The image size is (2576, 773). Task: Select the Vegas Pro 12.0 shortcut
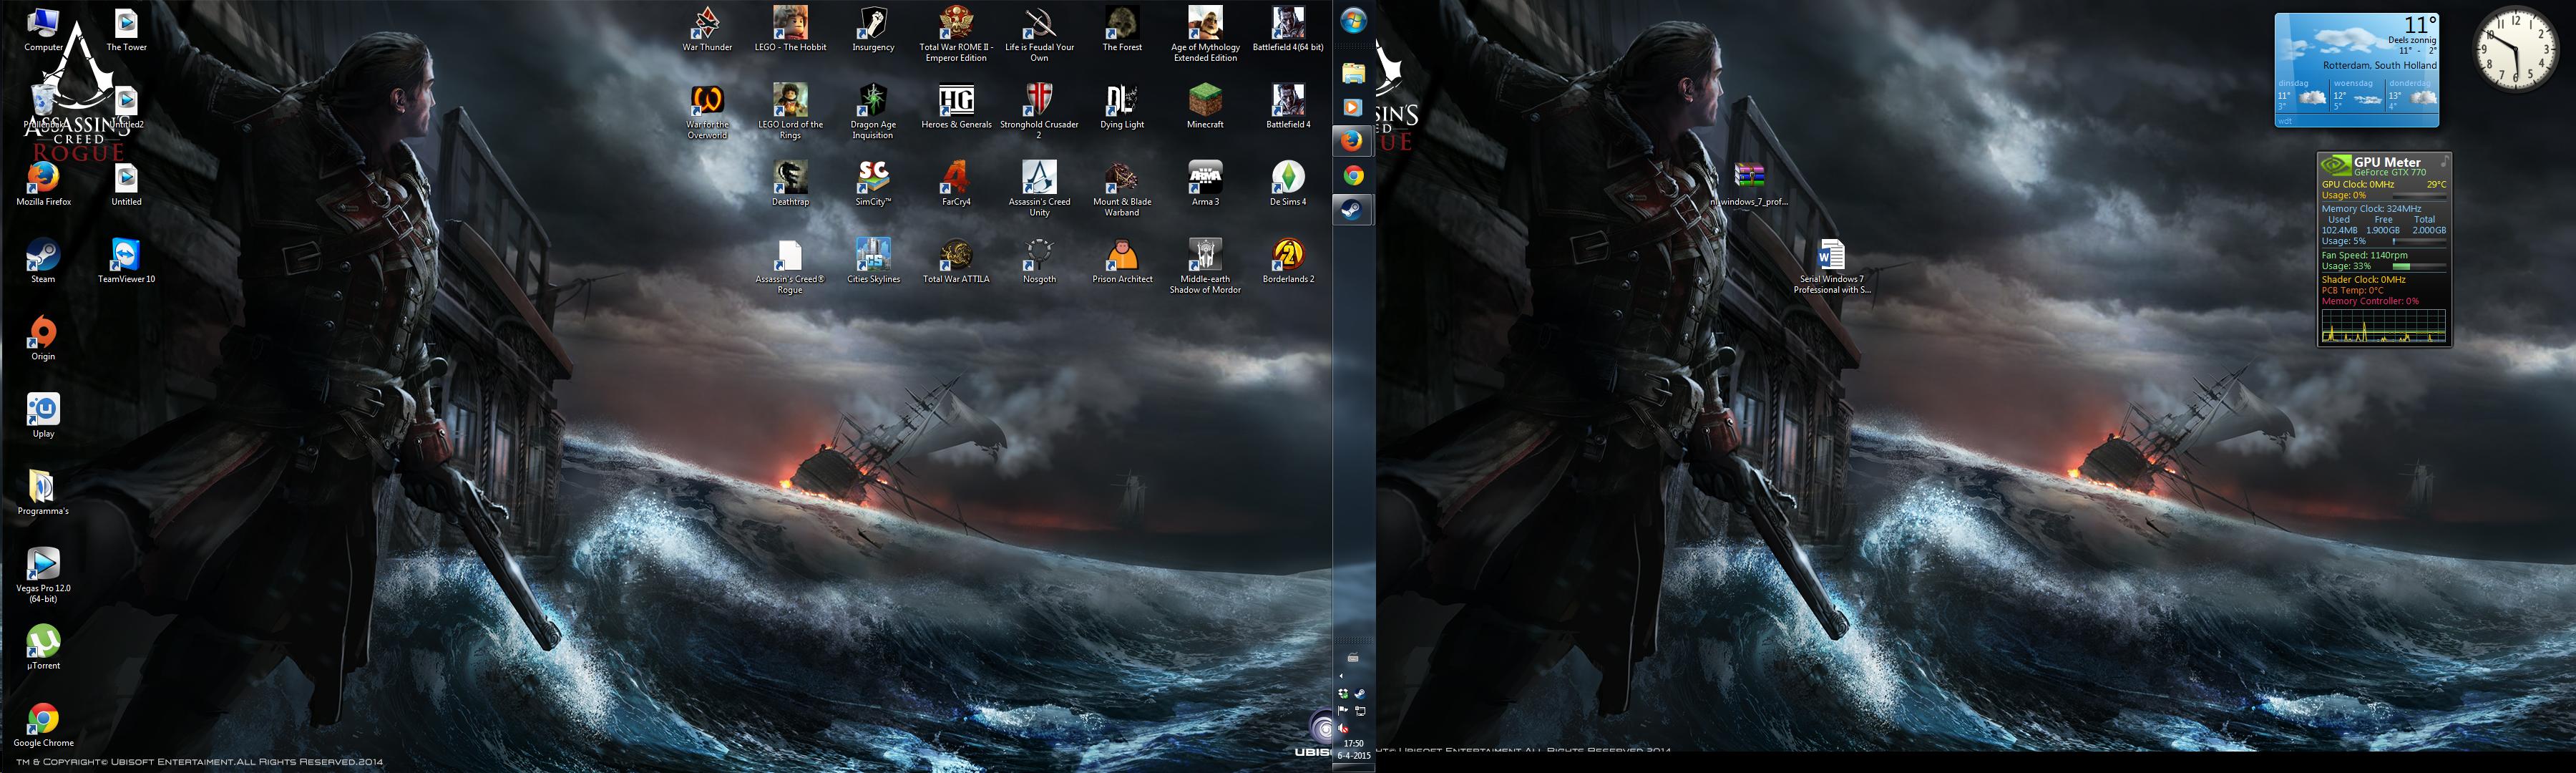(43, 575)
